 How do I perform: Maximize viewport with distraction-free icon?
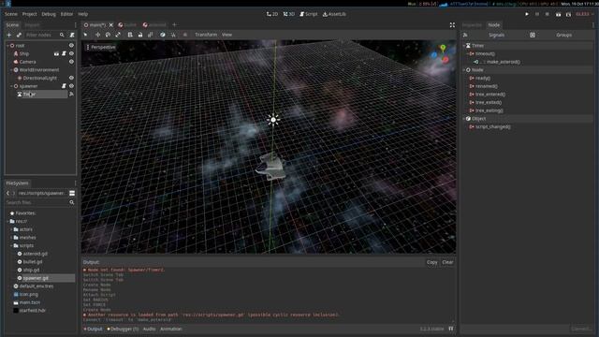tap(452, 25)
